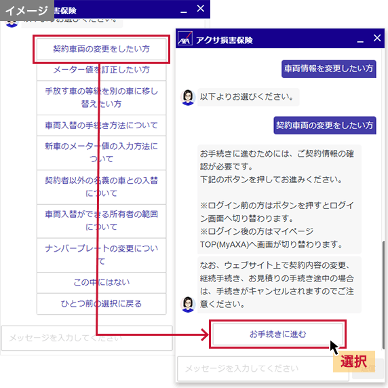Click the 以下よりお選びください bot message
Image resolution: width=388 pixels, height=388 pixels.
(248, 97)
